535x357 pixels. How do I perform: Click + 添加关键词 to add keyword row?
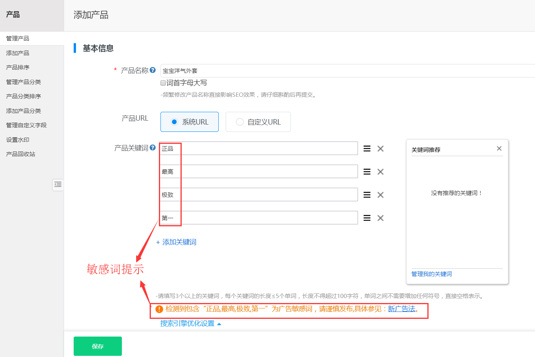pyautogui.click(x=176, y=242)
